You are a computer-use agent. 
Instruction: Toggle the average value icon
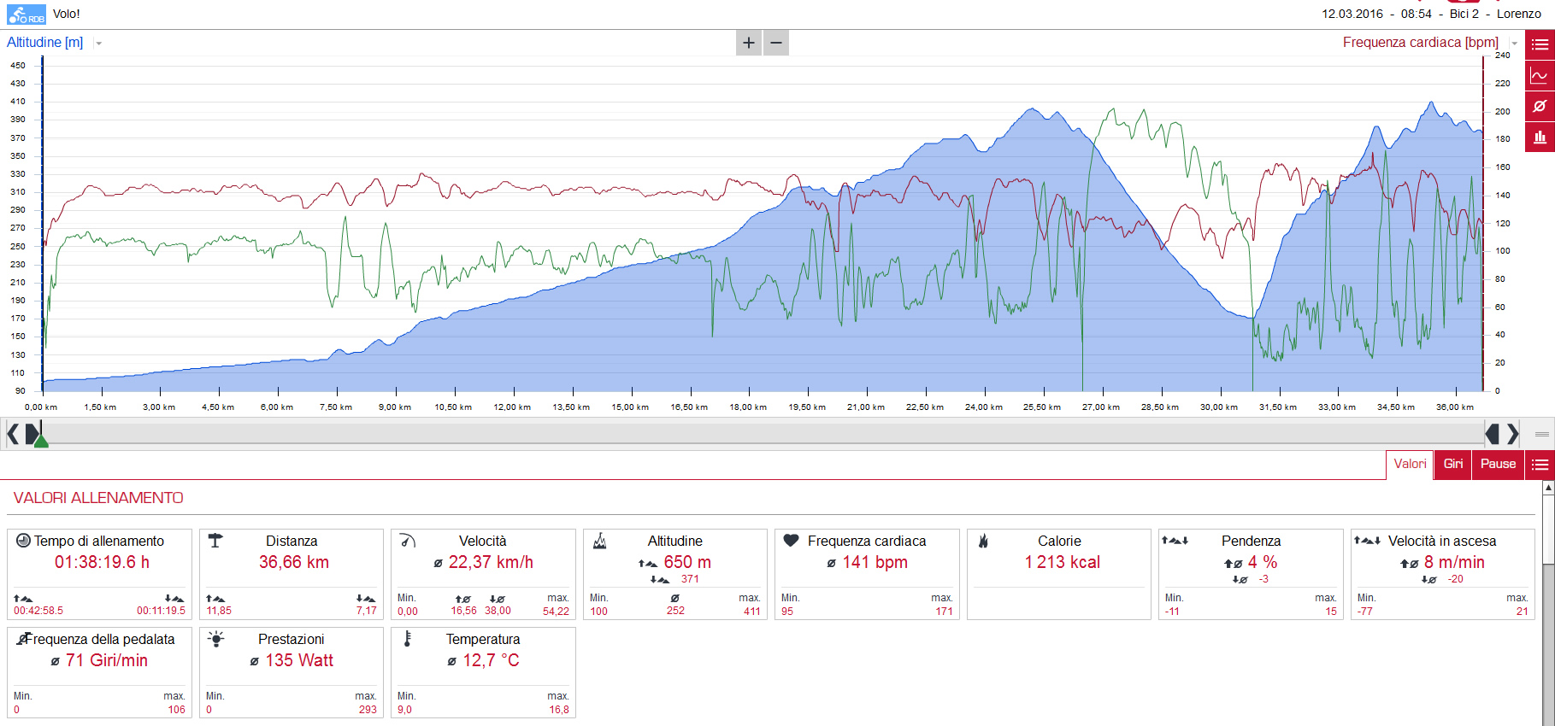(1540, 106)
